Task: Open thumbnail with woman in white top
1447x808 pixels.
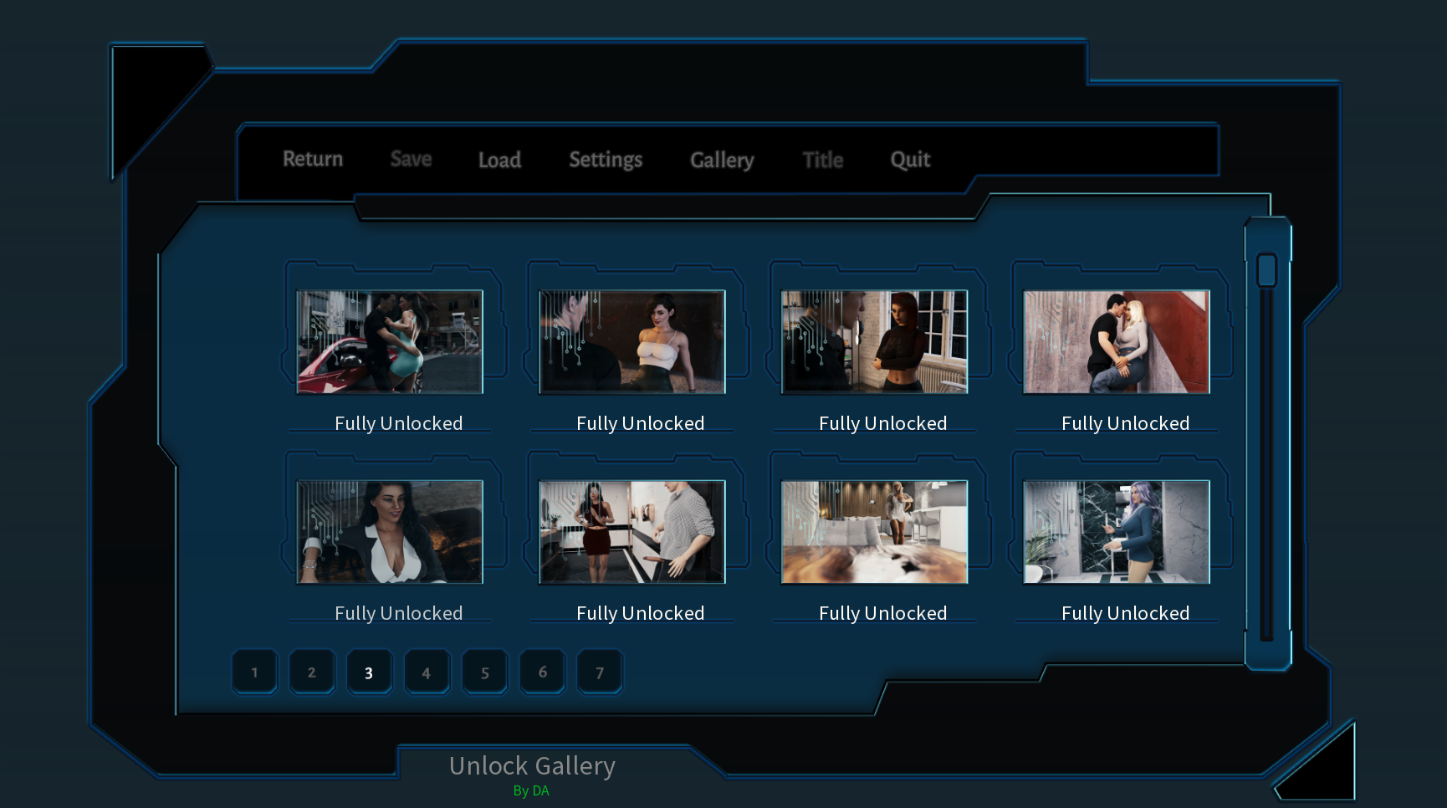Action: 632,341
